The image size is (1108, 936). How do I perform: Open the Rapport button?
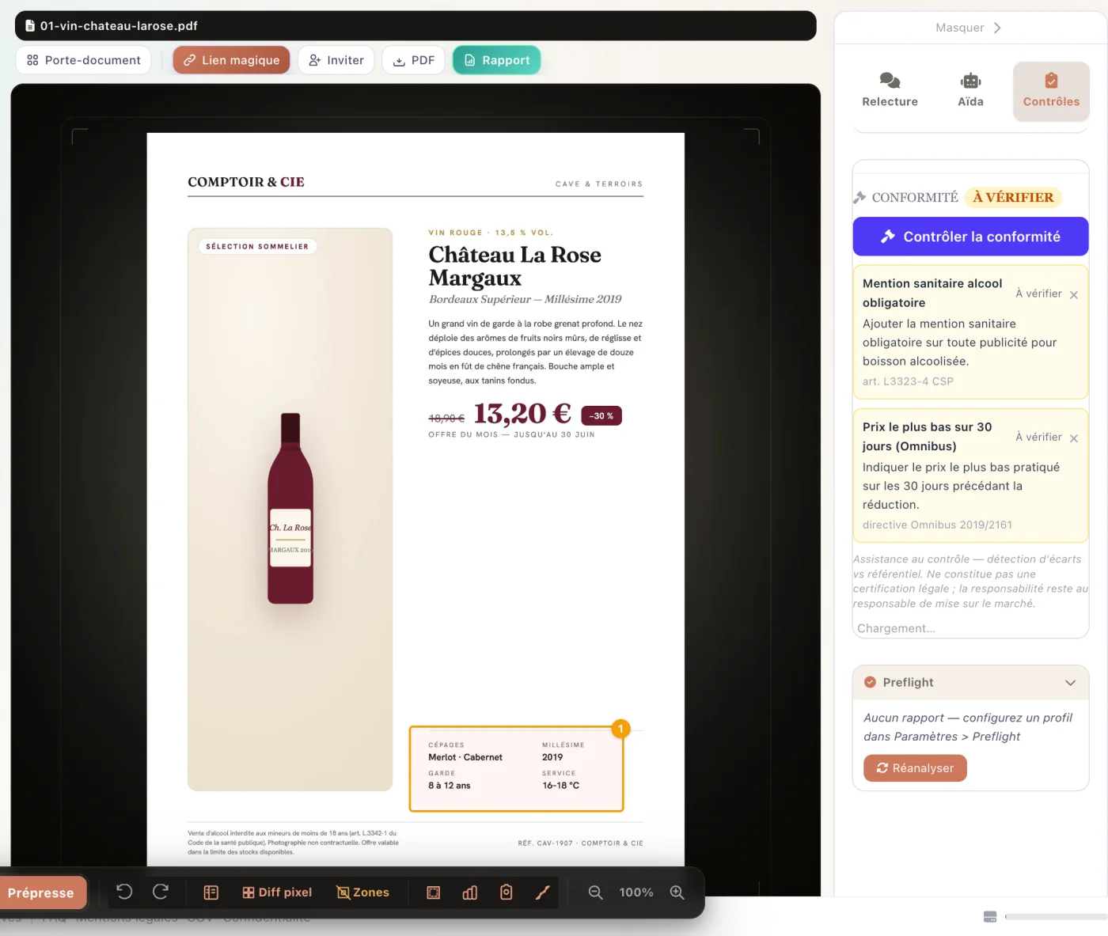point(497,60)
